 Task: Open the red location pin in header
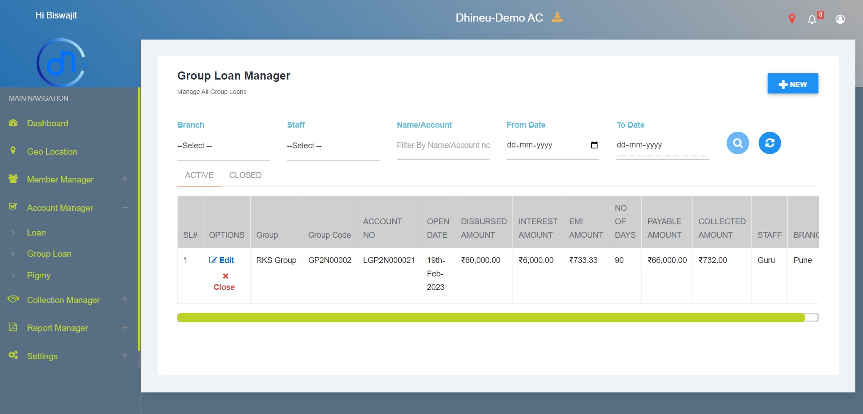[792, 18]
